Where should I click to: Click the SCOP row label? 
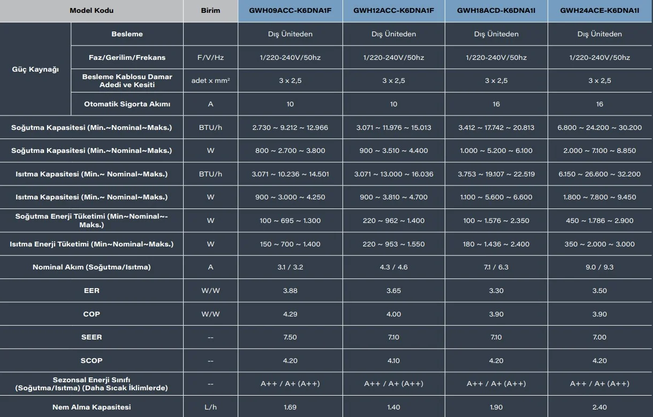click(x=92, y=360)
